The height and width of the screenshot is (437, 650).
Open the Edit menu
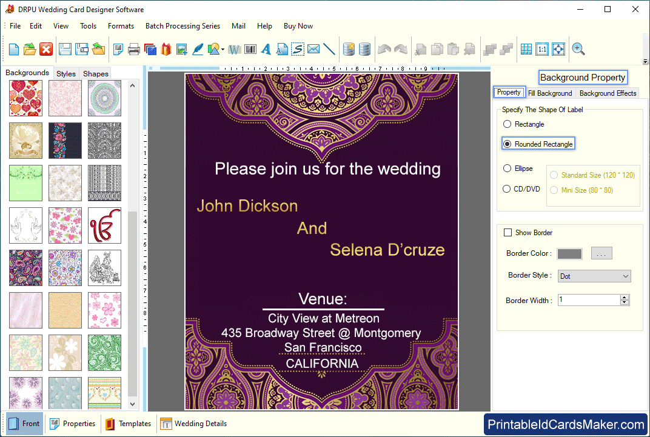coord(36,26)
